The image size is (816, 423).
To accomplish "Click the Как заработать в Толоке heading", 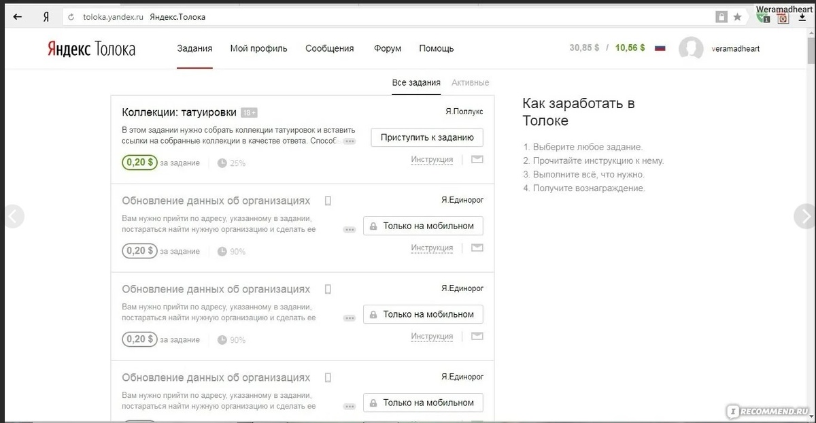I will [579, 112].
